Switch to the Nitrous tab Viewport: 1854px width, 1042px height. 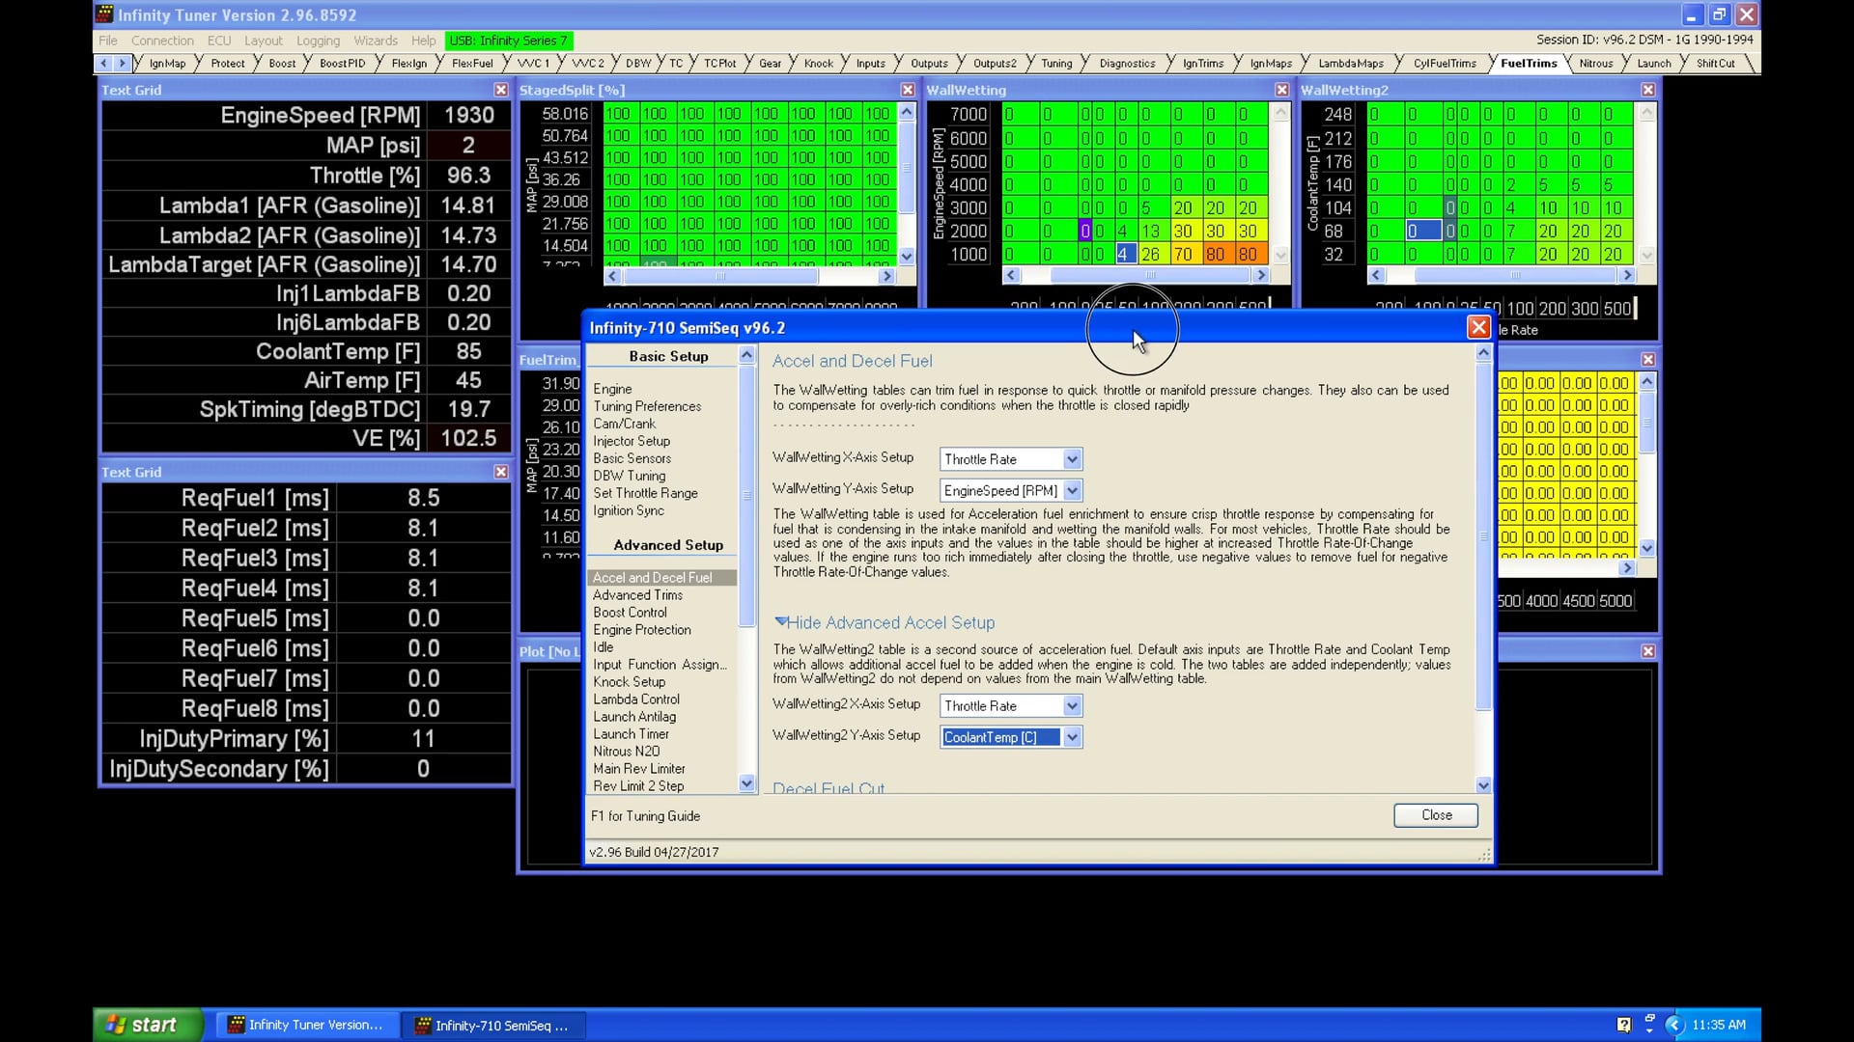(1597, 63)
